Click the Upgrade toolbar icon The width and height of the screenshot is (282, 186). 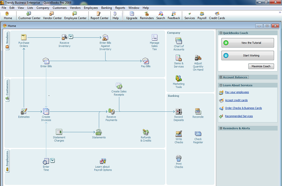132,16
